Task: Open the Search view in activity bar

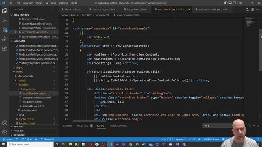Action: pyautogui.click(x=5, y=20)
